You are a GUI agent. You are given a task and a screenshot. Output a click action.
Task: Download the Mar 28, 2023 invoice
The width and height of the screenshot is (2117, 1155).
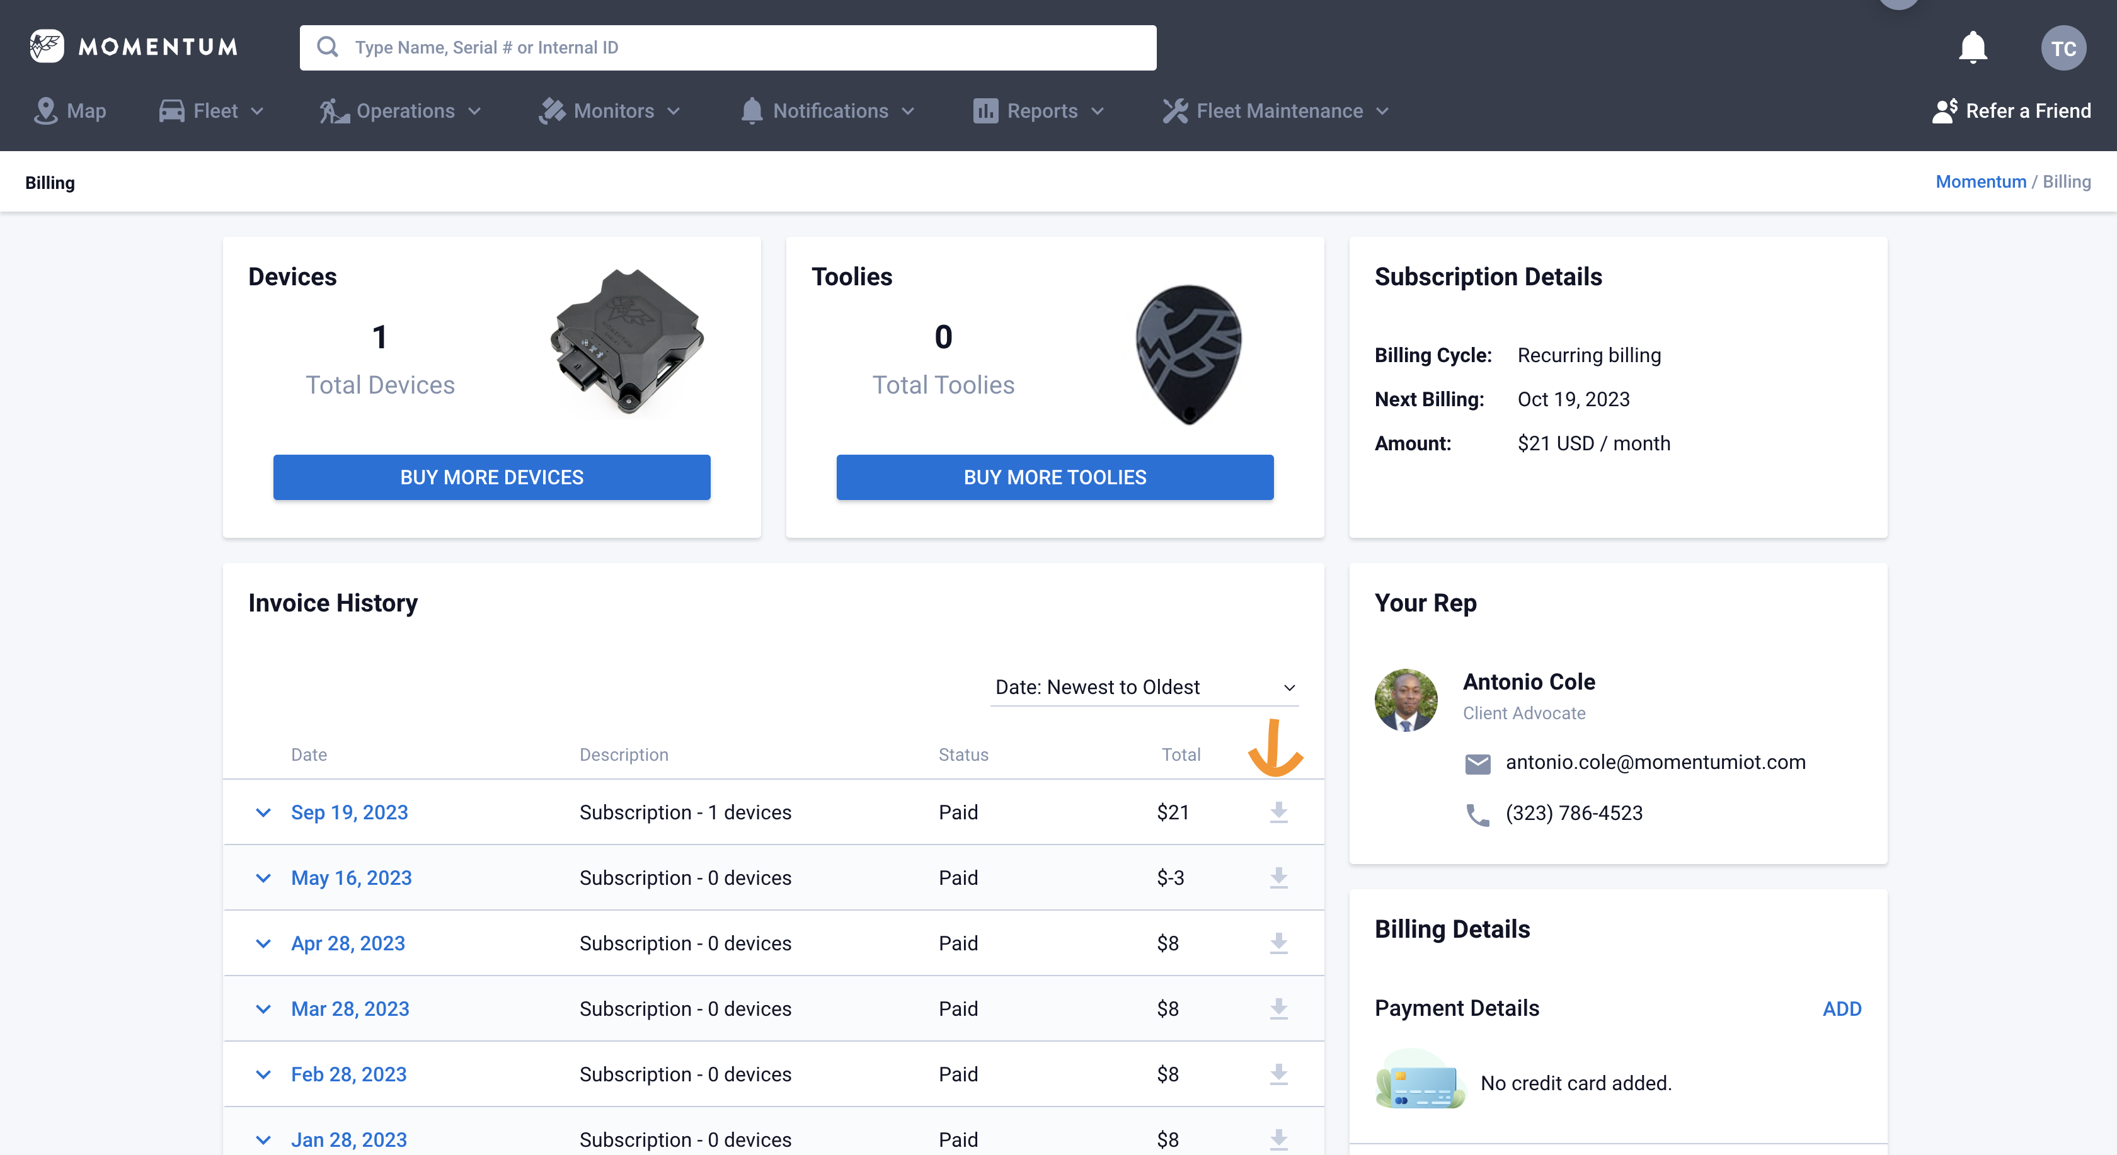point(1278,1009)
